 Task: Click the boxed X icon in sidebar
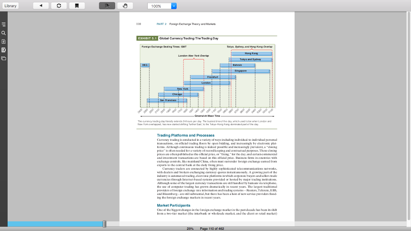[4, 50]
